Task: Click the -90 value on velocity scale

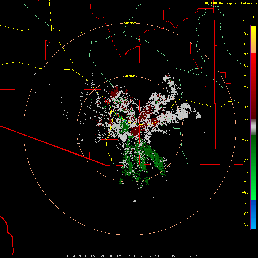Action: coord(245,224)
